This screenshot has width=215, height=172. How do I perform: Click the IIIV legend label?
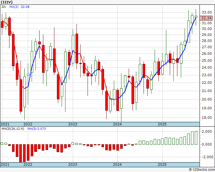click(4, 7)
